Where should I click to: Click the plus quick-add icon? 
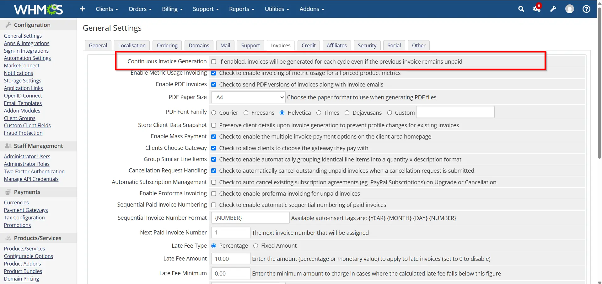82,9
